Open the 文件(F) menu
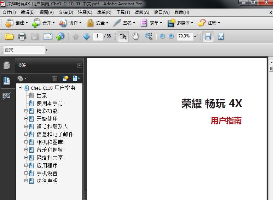This screenshot has width=273, height=200. pyautogui.click(x=9, y=12)
